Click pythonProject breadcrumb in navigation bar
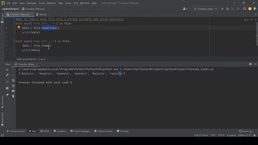Image resolution: width=258 pixels, height=145 pixels. (x=10, y=9)
